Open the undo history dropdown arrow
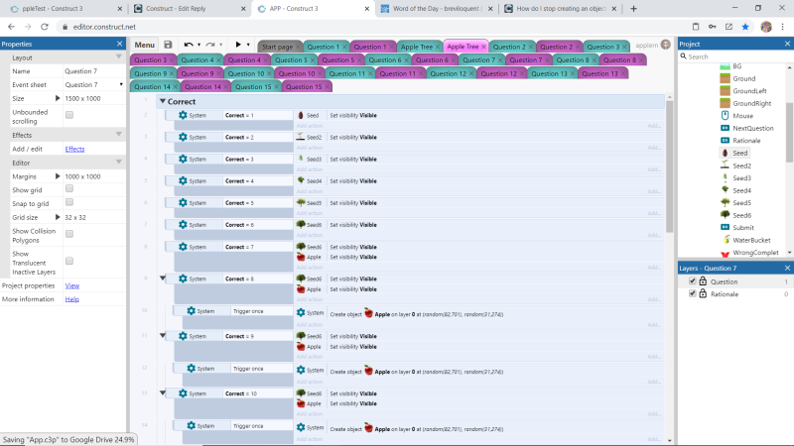Image resolution: width=794 pixels, height=446 pixels. click(199, 45)
